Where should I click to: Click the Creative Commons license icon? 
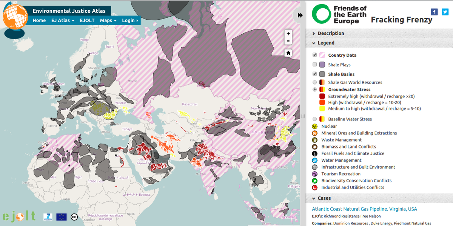[74, 217]
